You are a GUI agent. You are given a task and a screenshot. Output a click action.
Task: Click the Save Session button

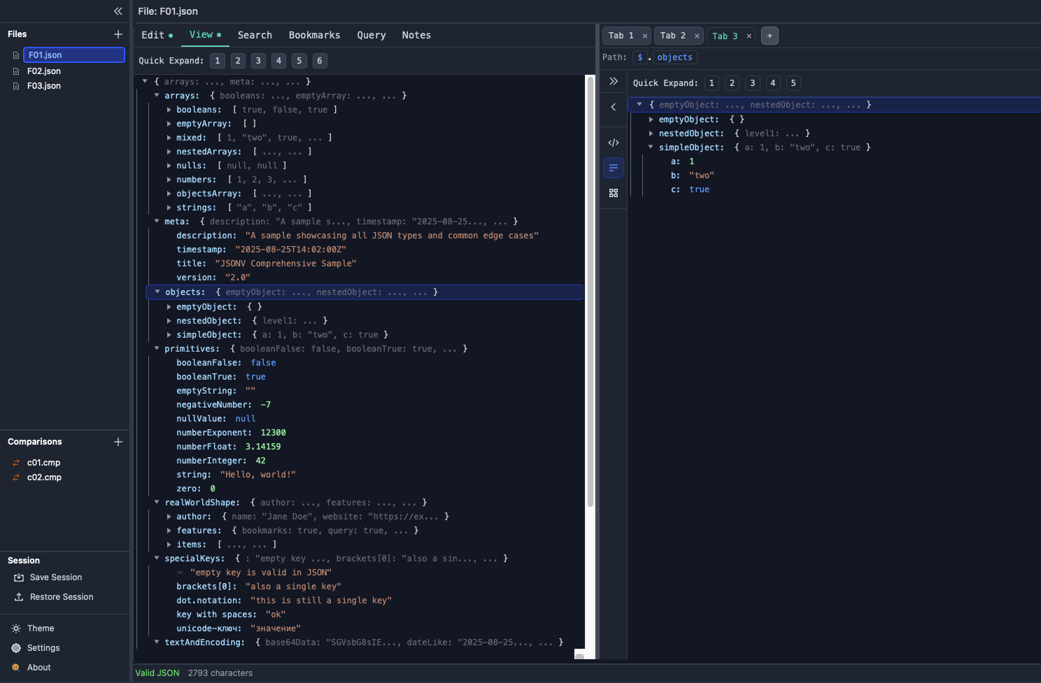point(54,577)
